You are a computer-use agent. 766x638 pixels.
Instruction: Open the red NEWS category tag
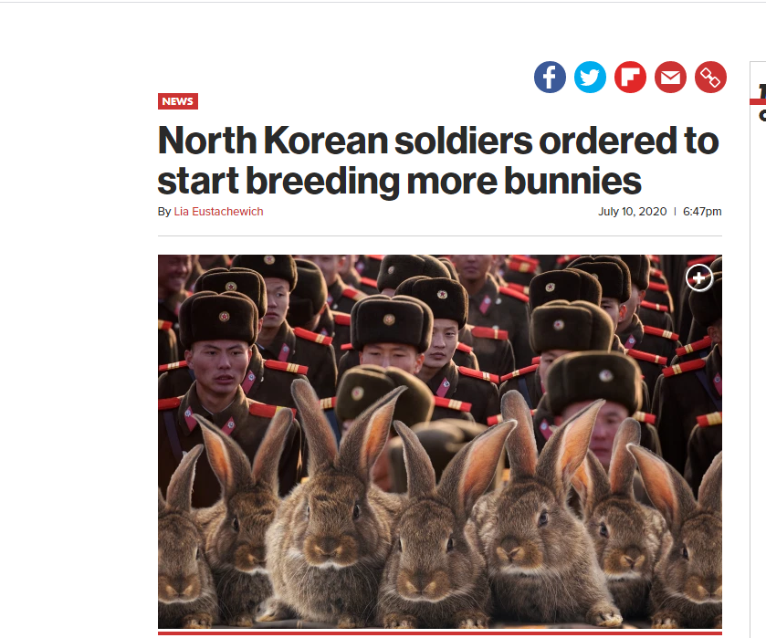pos(178,101)
